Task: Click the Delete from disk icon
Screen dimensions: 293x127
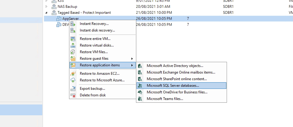Action: point(73,95)
